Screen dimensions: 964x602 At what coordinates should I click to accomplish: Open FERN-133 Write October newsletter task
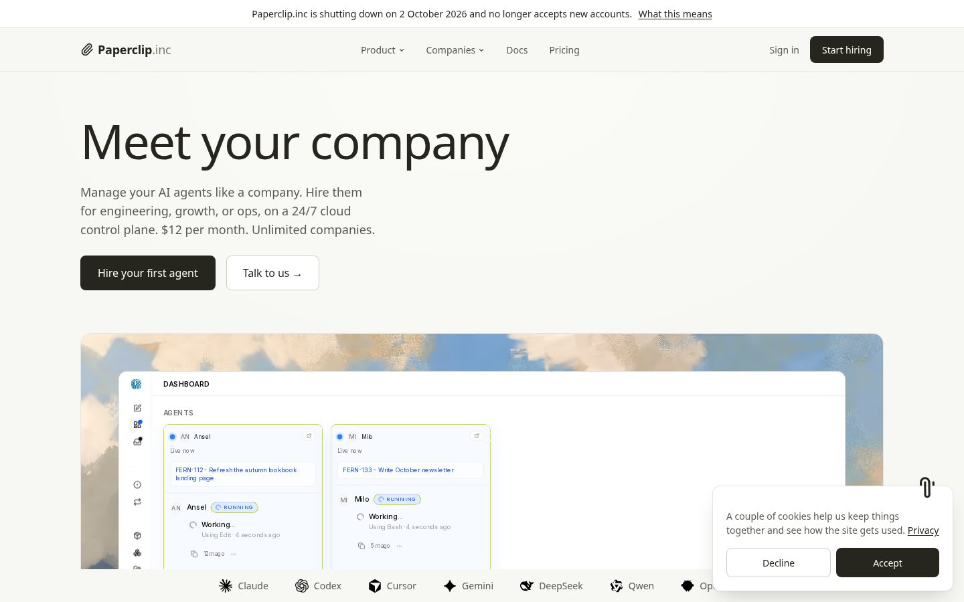coord(410,470)
